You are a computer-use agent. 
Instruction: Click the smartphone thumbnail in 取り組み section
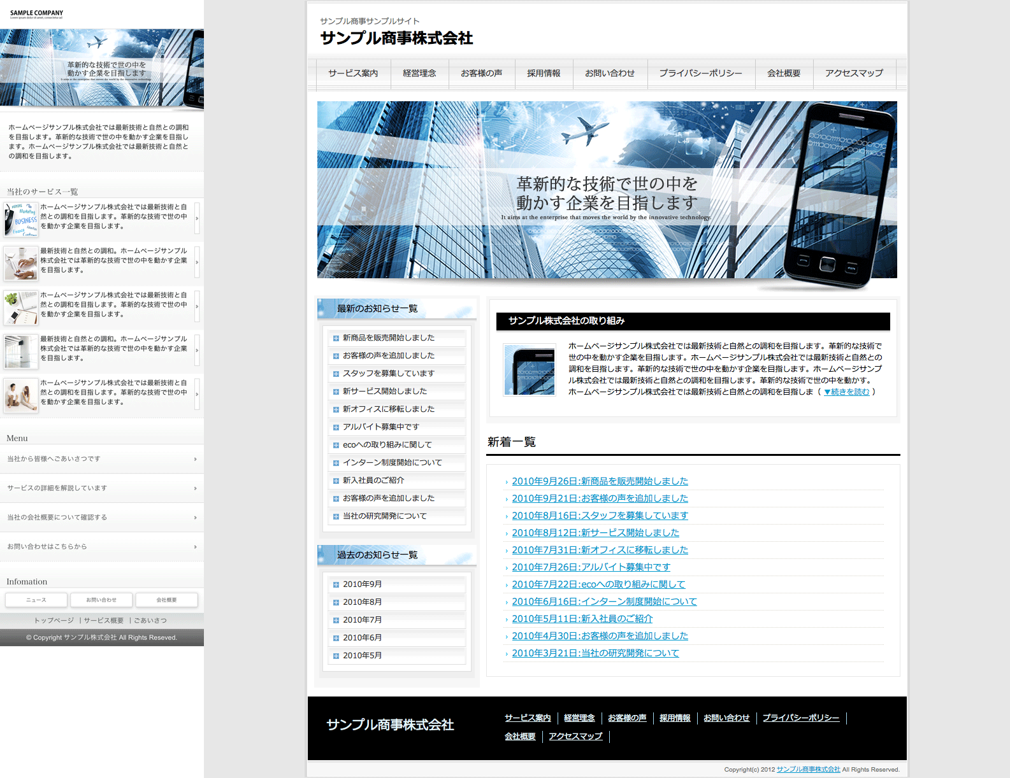tap(529, 370)
